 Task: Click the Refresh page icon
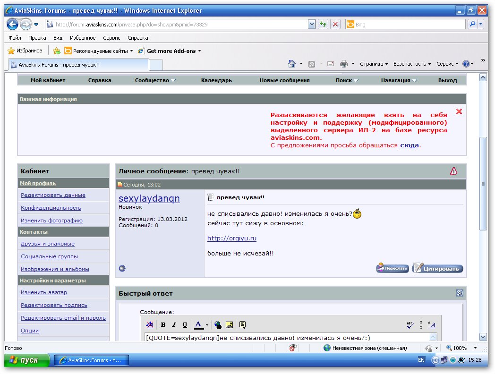(x=323, y=24)
